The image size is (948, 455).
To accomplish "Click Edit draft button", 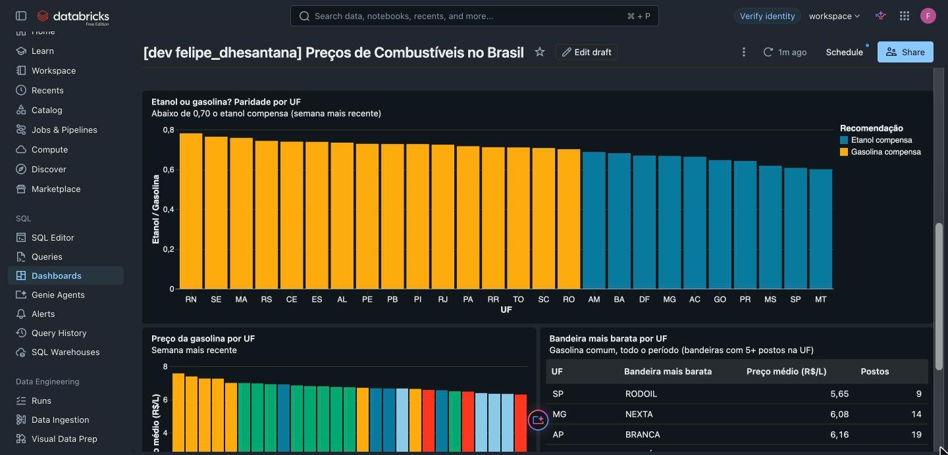I will coord(587,52).
